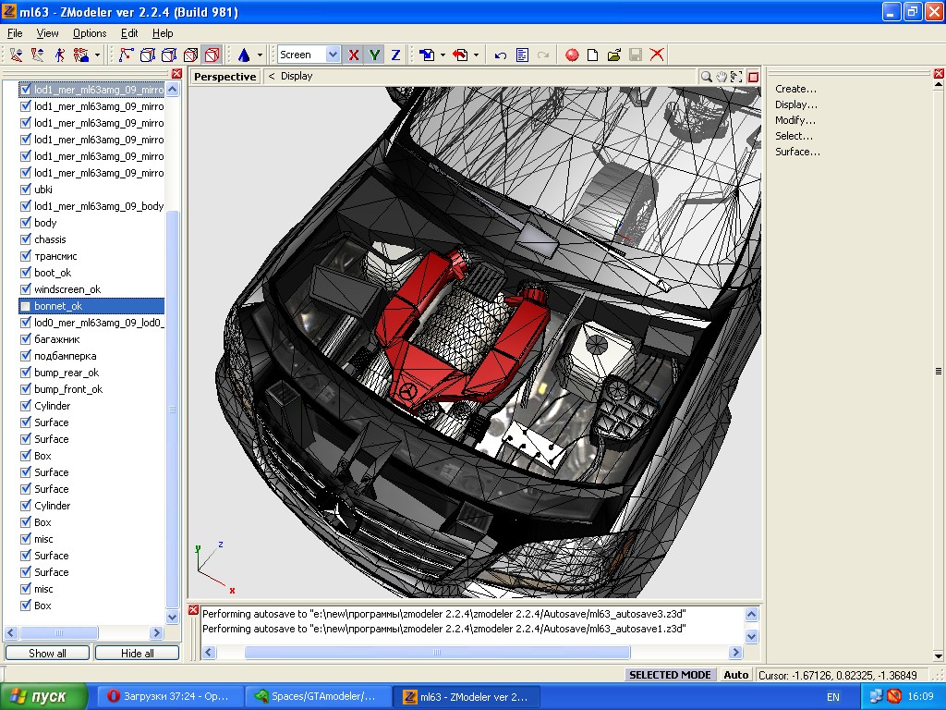Hide the chassis object via its checkbox
Screen dimensions: 946x710
click(26, 239)
